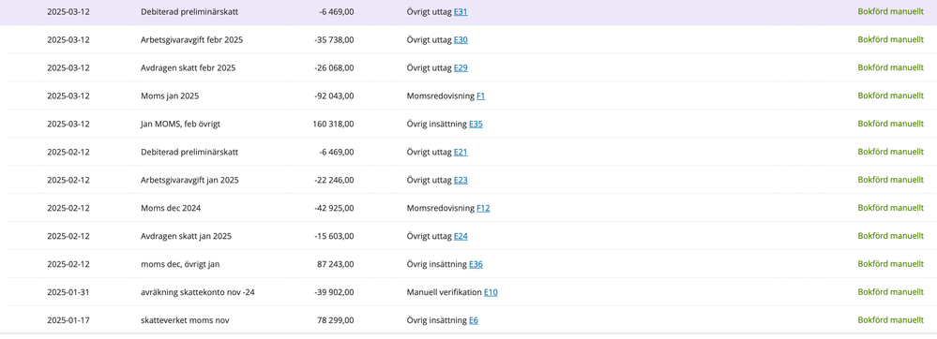
Task: Open verification link E24
Action: coord(461,236)
